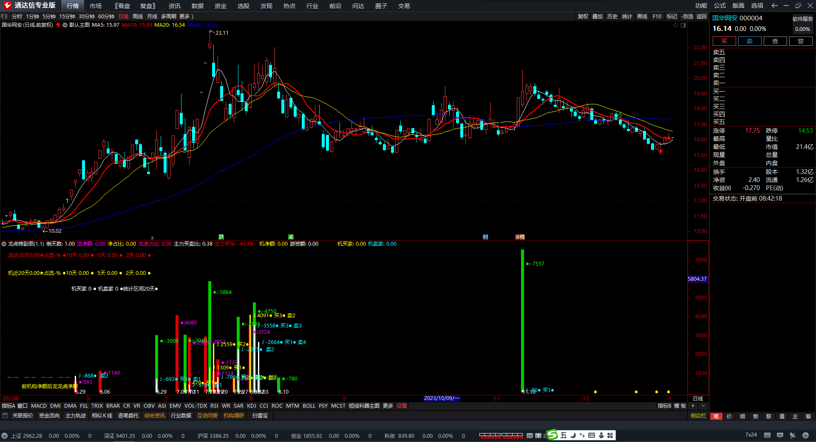Click the zoom out minus button

[x=703, y=406]
